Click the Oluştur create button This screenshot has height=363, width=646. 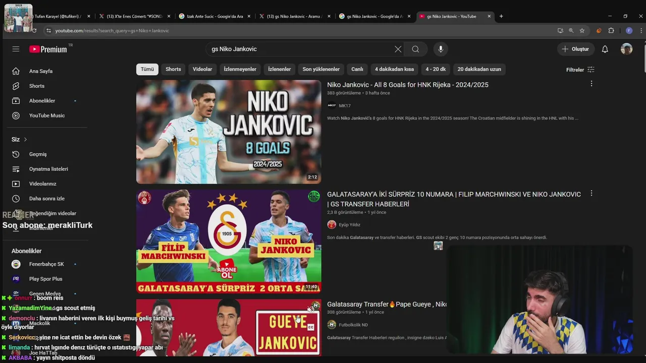[575, 49]
